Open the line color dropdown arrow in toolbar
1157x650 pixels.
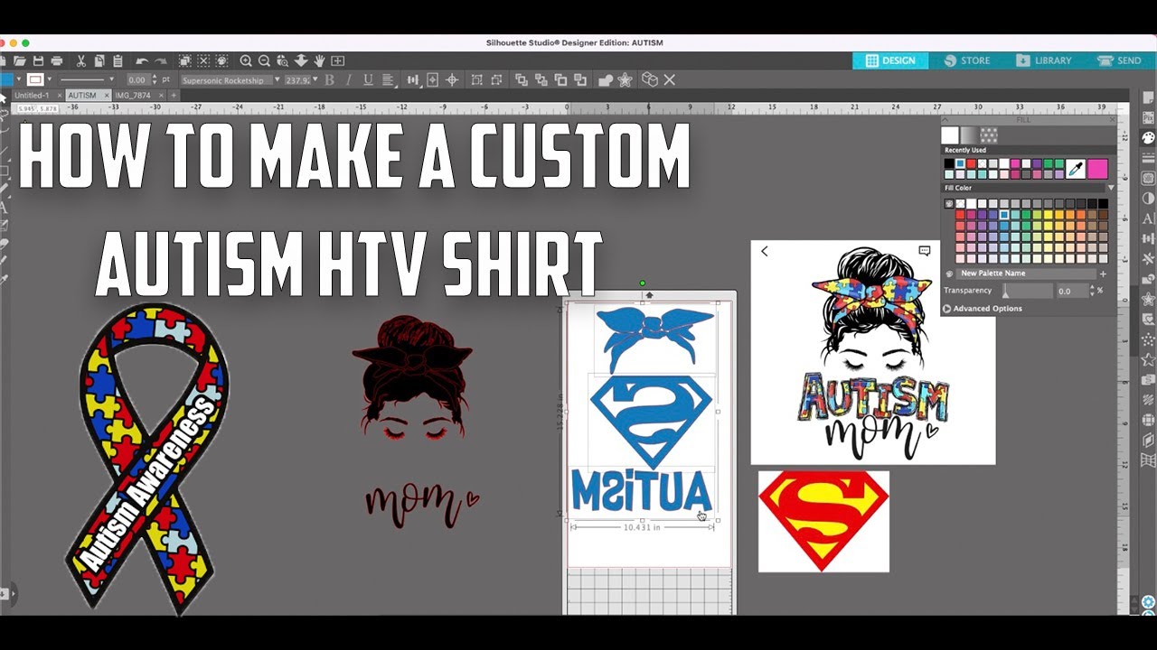coord(50,79)
